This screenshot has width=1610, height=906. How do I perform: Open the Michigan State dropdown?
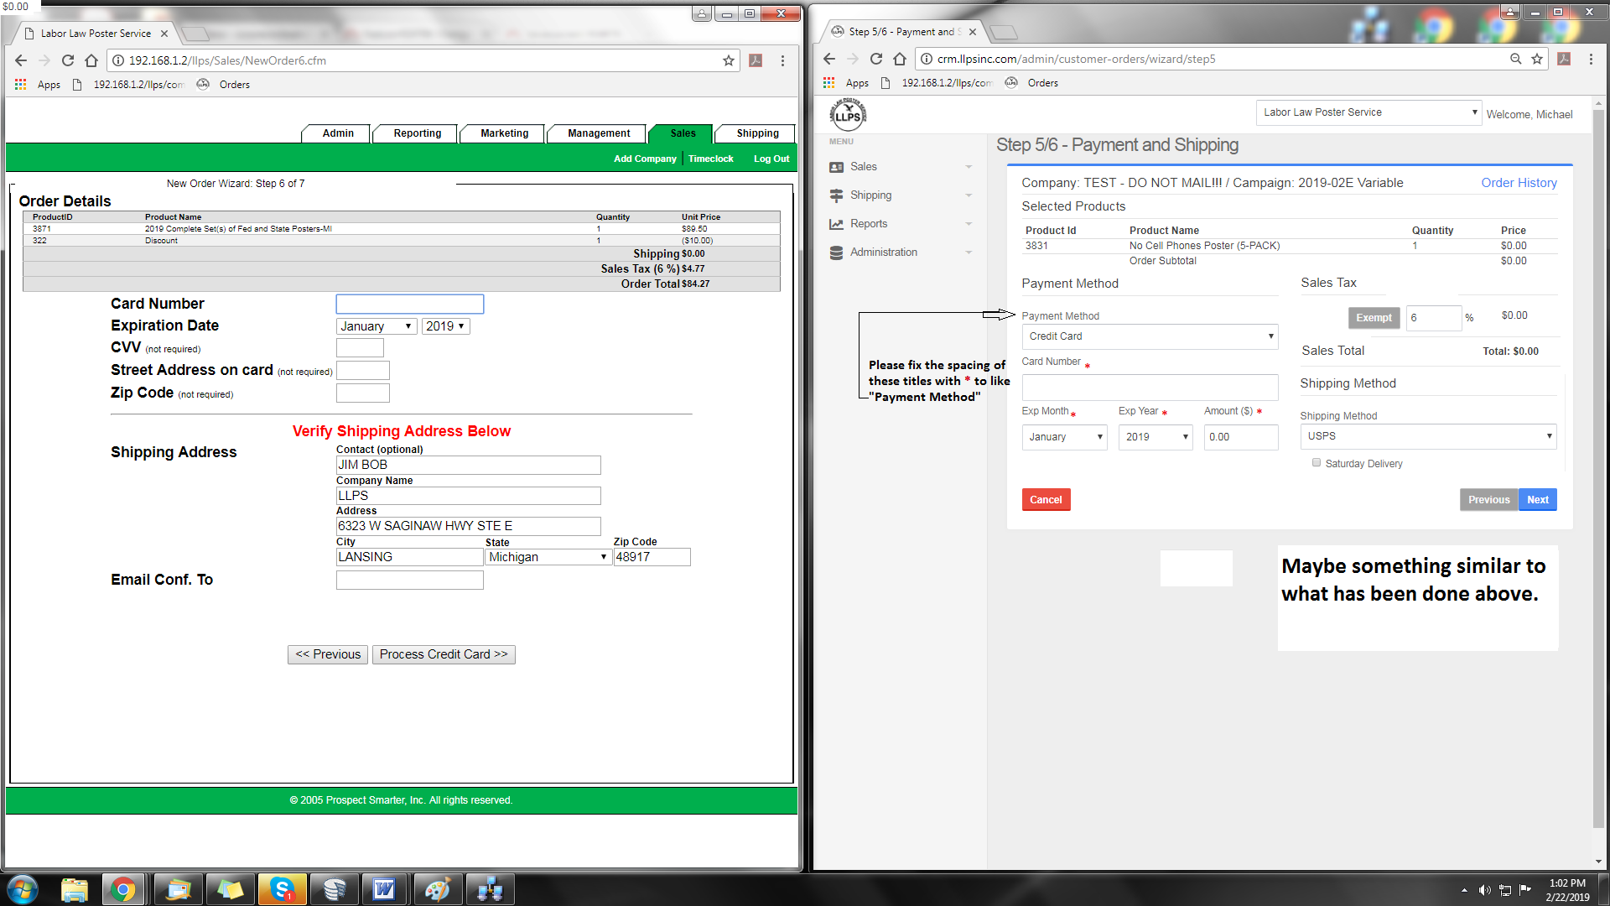548,557
